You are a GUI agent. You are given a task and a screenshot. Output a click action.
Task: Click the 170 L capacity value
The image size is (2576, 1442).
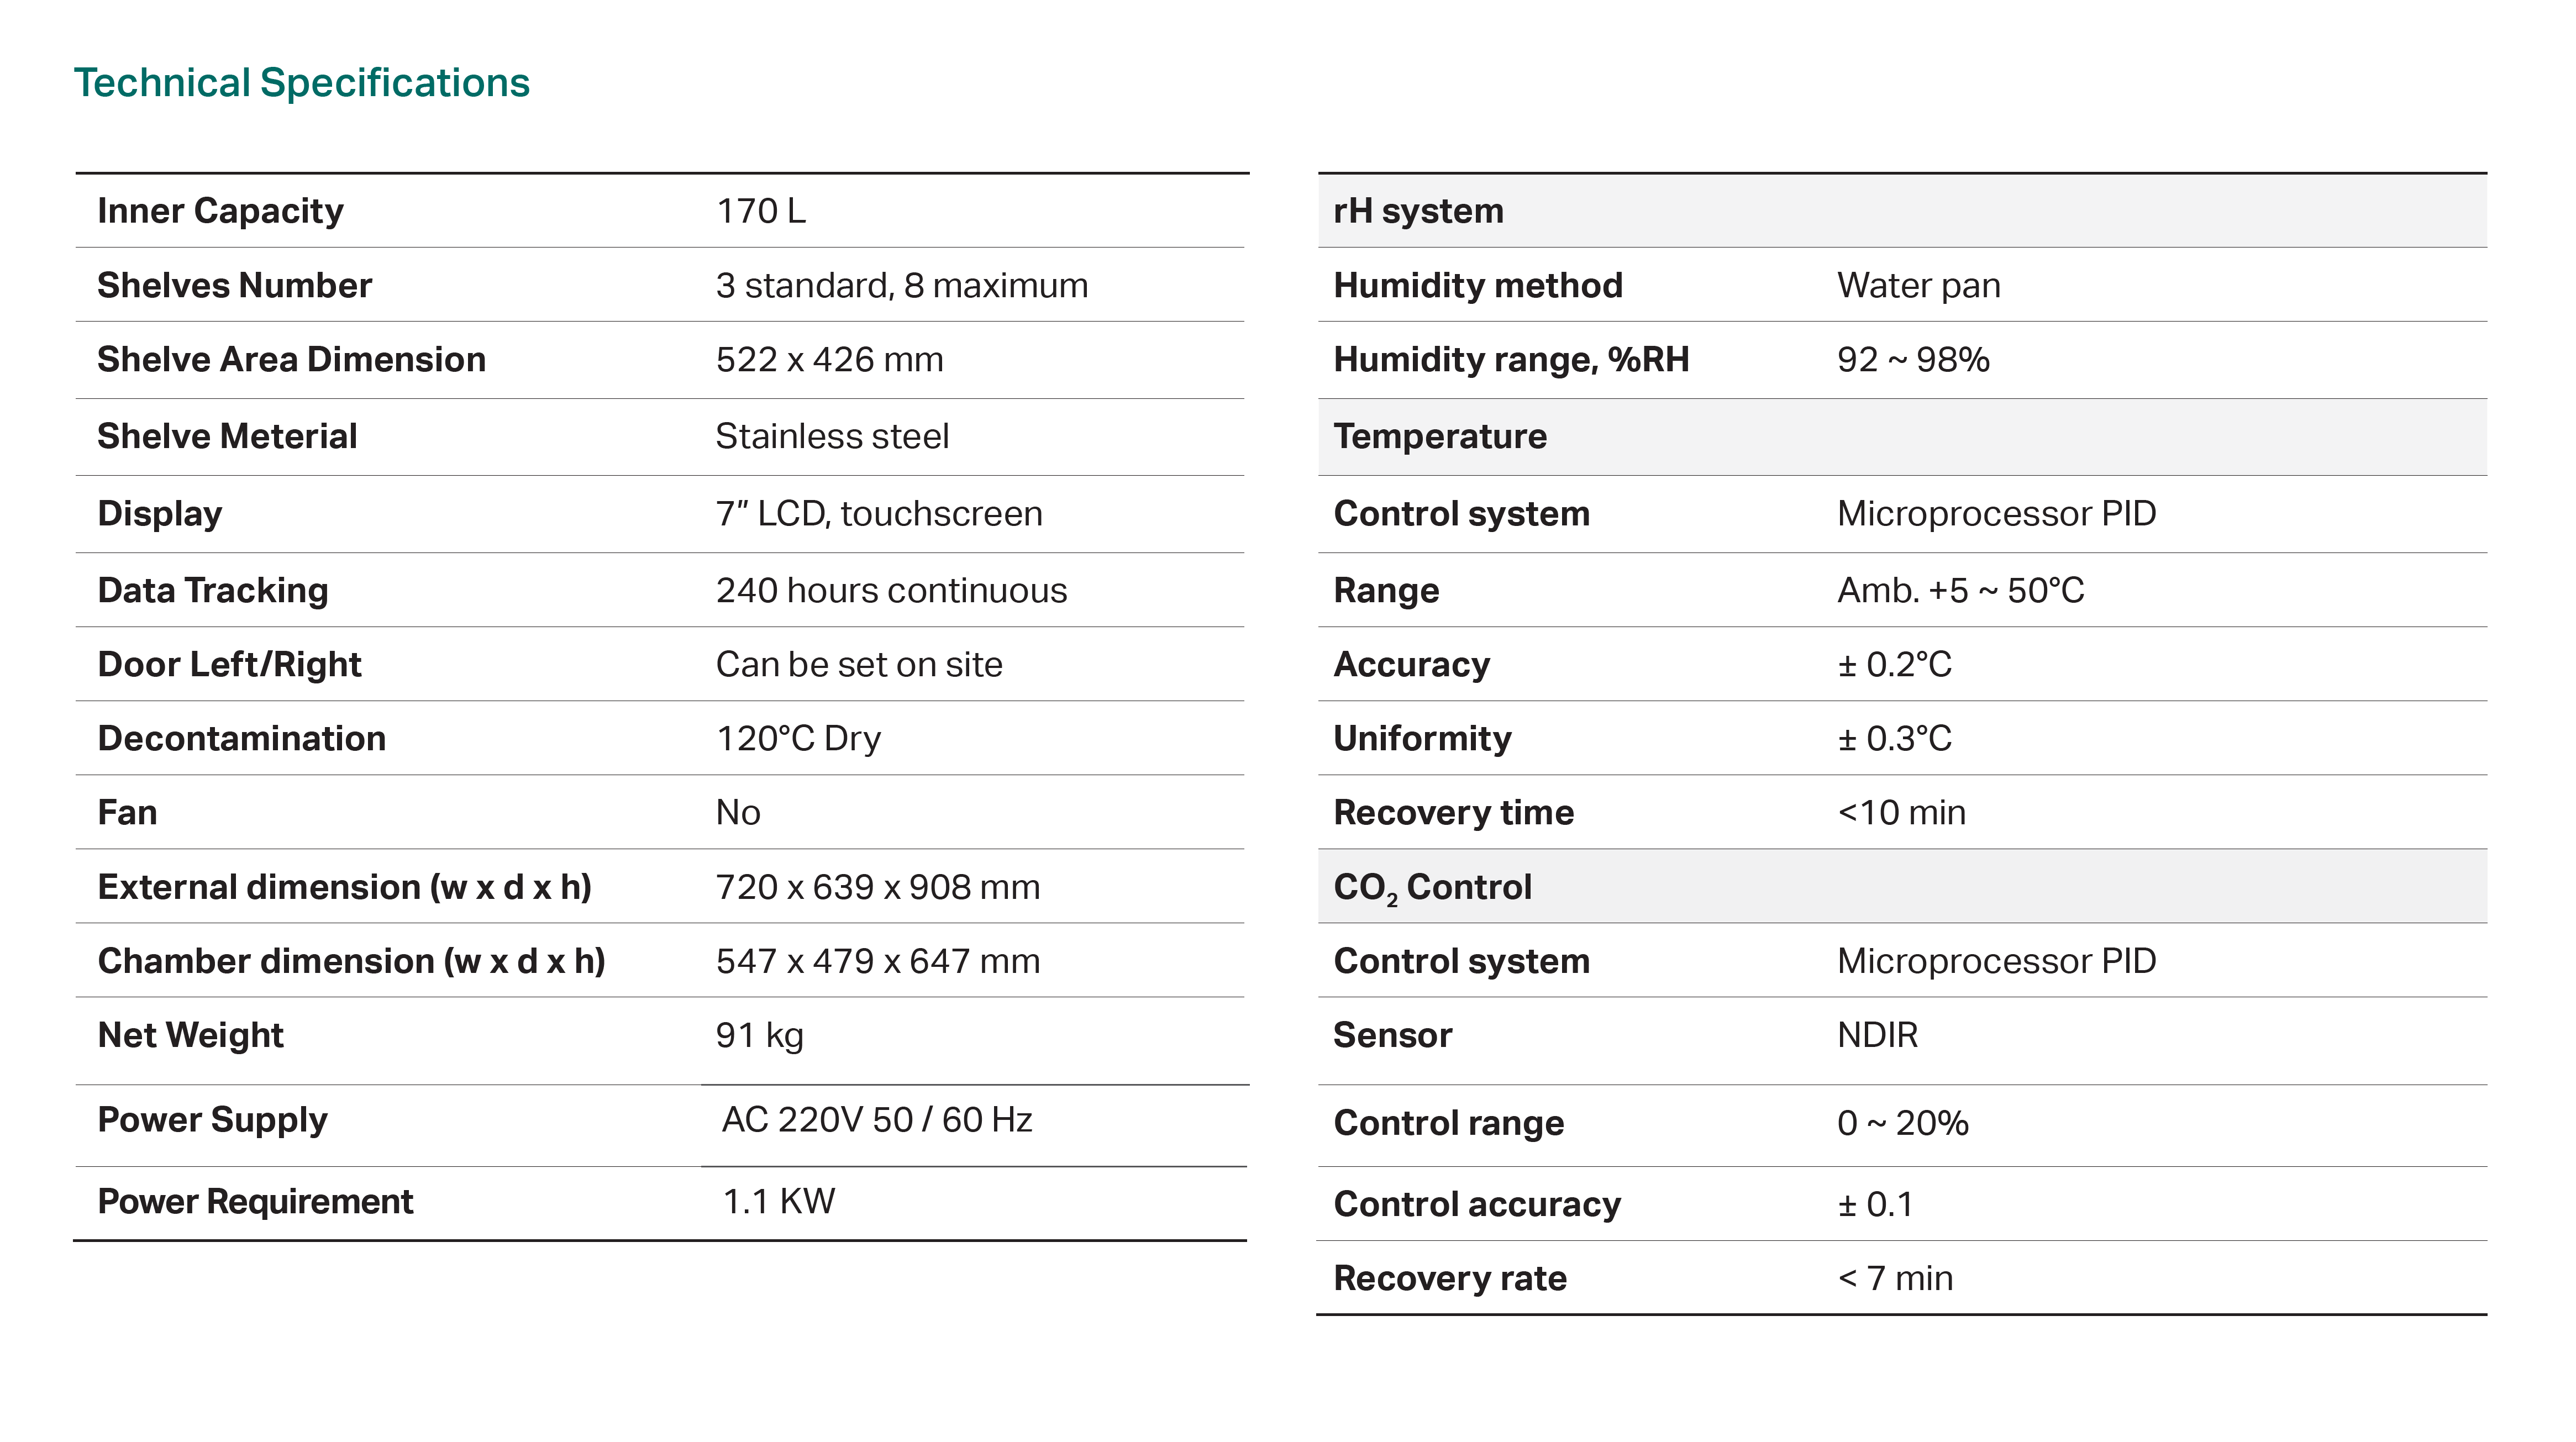pos(760,211)
